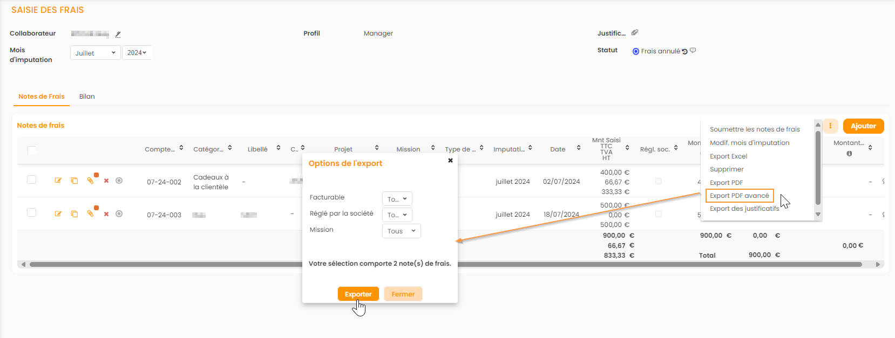Open the three-dots actions menu

click(830, 126)
